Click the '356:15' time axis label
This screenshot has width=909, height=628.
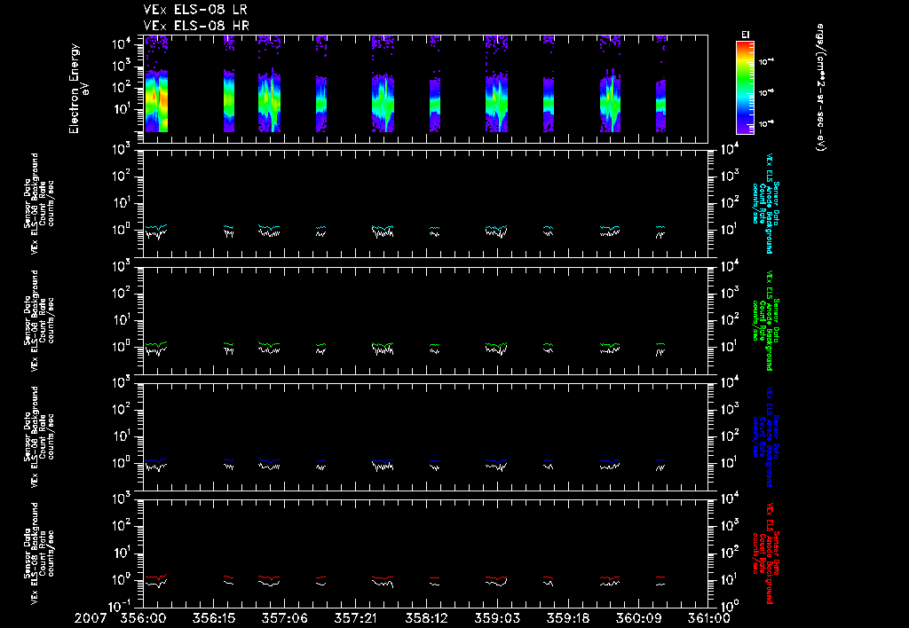tap(213, 619)
